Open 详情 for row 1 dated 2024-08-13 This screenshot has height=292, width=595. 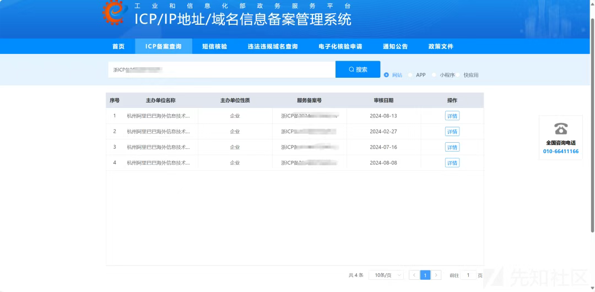pos(452,116)
